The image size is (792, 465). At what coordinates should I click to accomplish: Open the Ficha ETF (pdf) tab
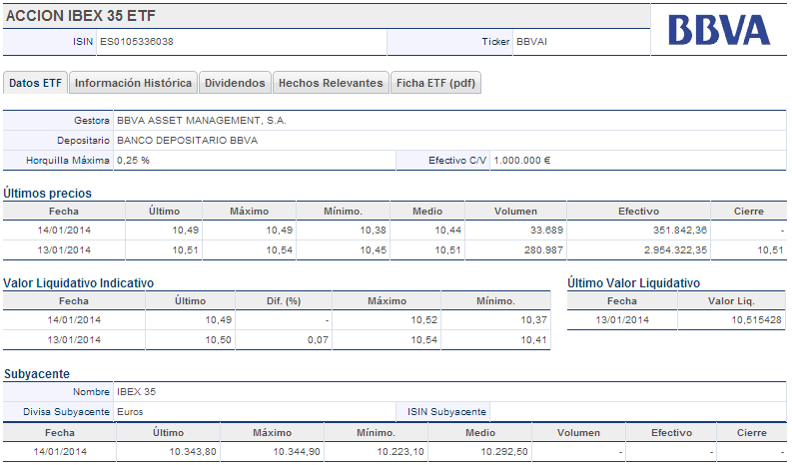click(435, 83)
